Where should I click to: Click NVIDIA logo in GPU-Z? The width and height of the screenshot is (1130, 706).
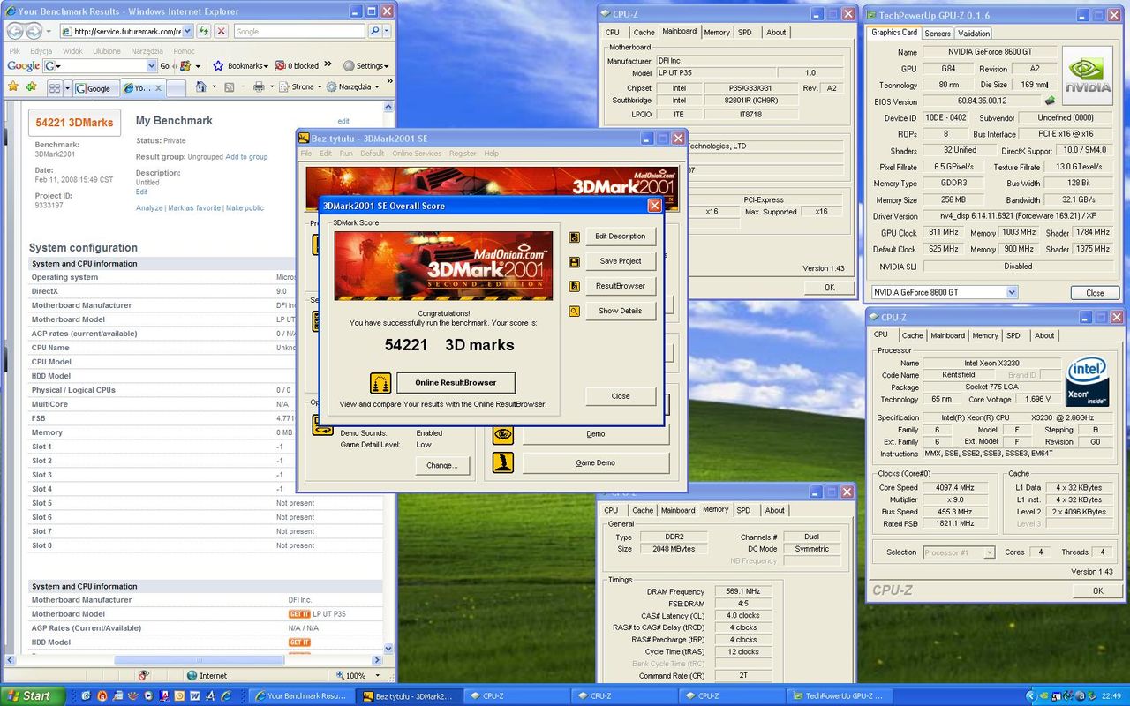pos(1087,77)
